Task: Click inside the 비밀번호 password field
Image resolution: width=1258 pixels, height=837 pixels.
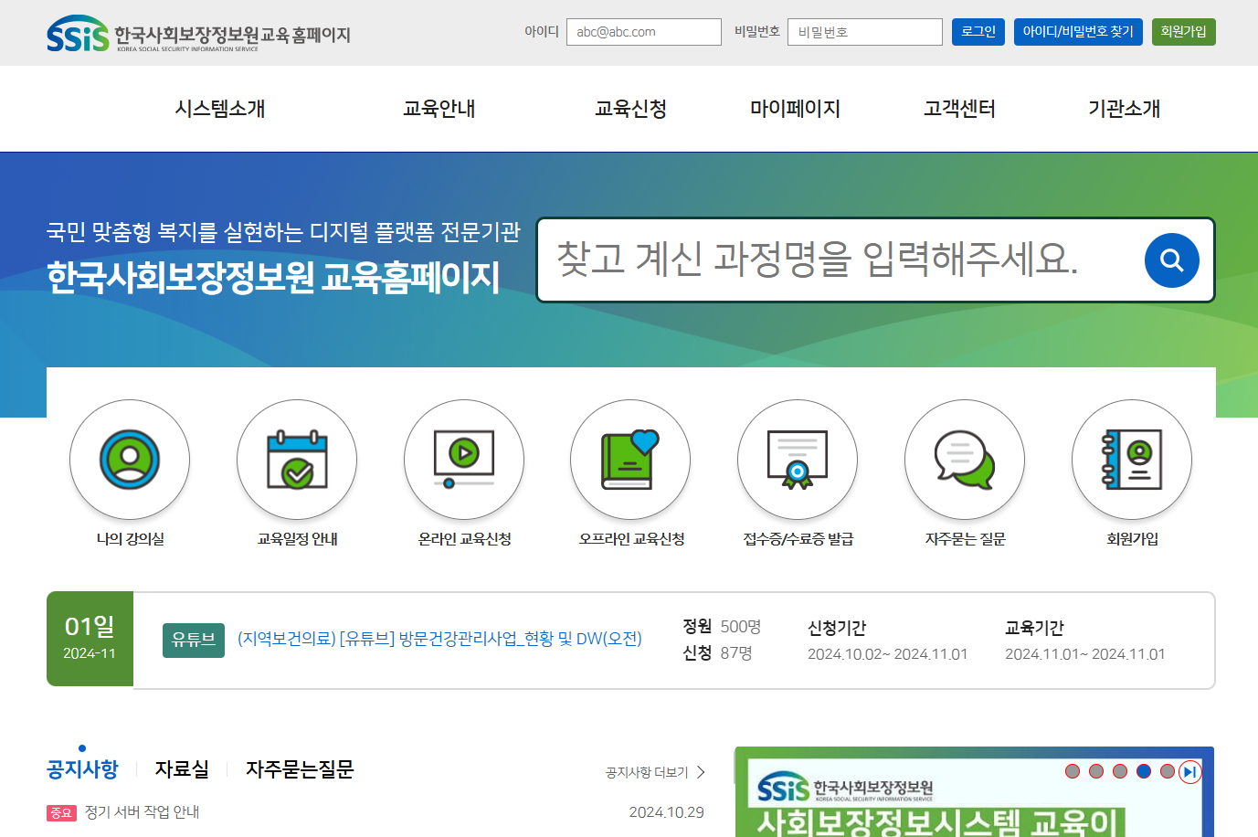Action: 863,31
